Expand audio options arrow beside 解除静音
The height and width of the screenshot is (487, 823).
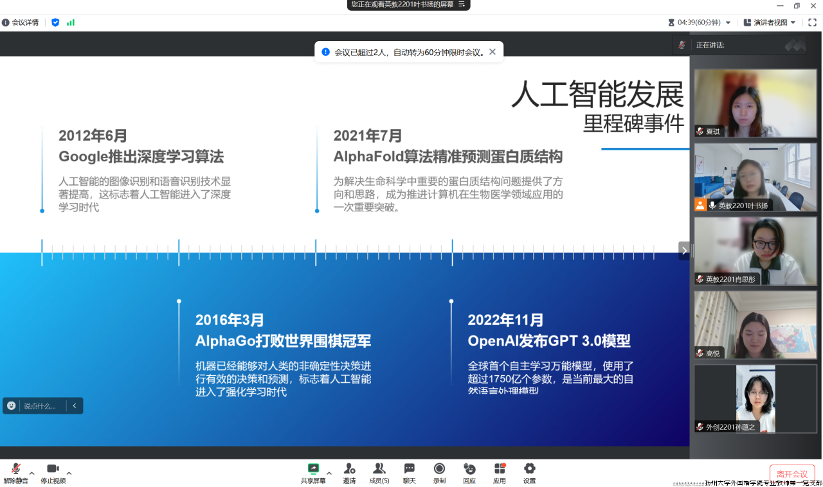coord(32,474)
